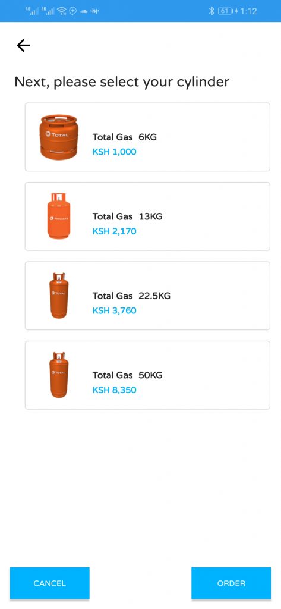Choose the KSH 2,170 price

click(x=115, y=231)
